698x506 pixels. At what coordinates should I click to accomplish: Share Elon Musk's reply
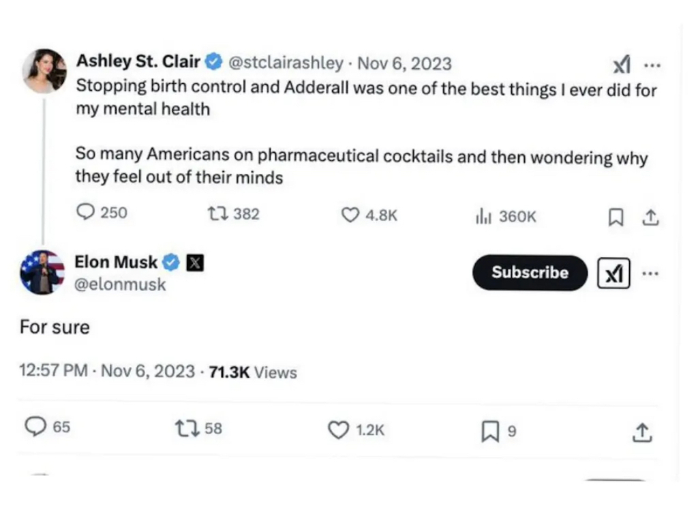tap(641, 432)
